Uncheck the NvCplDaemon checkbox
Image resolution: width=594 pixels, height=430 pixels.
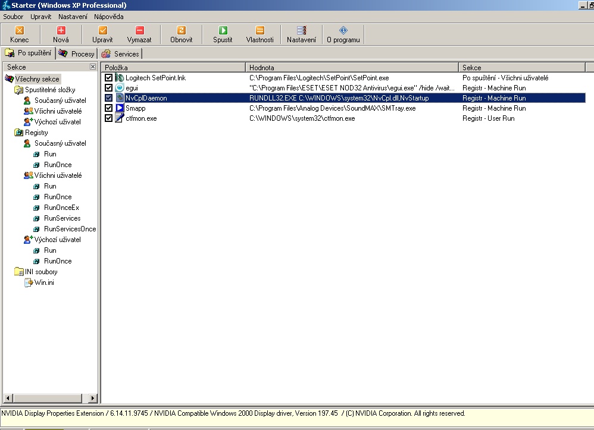point(109,98)
